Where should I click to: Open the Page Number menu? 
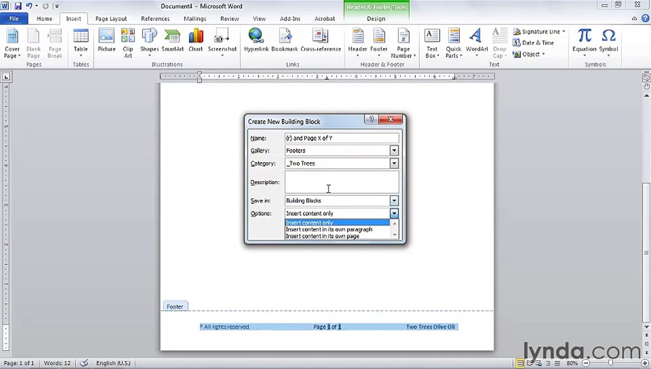[403, 44]
